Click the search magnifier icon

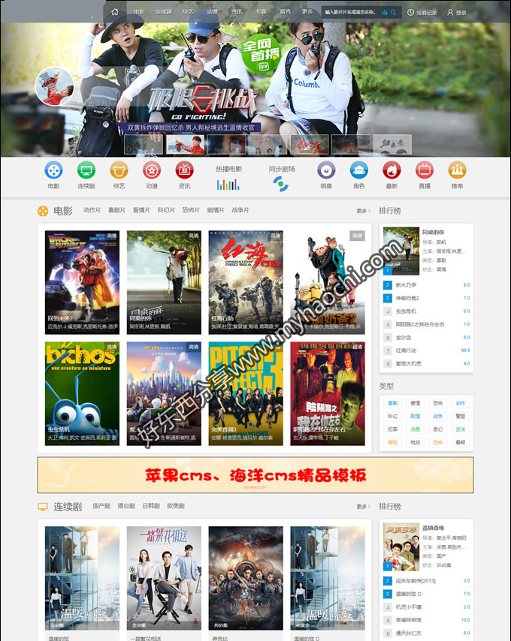point(393,12)
